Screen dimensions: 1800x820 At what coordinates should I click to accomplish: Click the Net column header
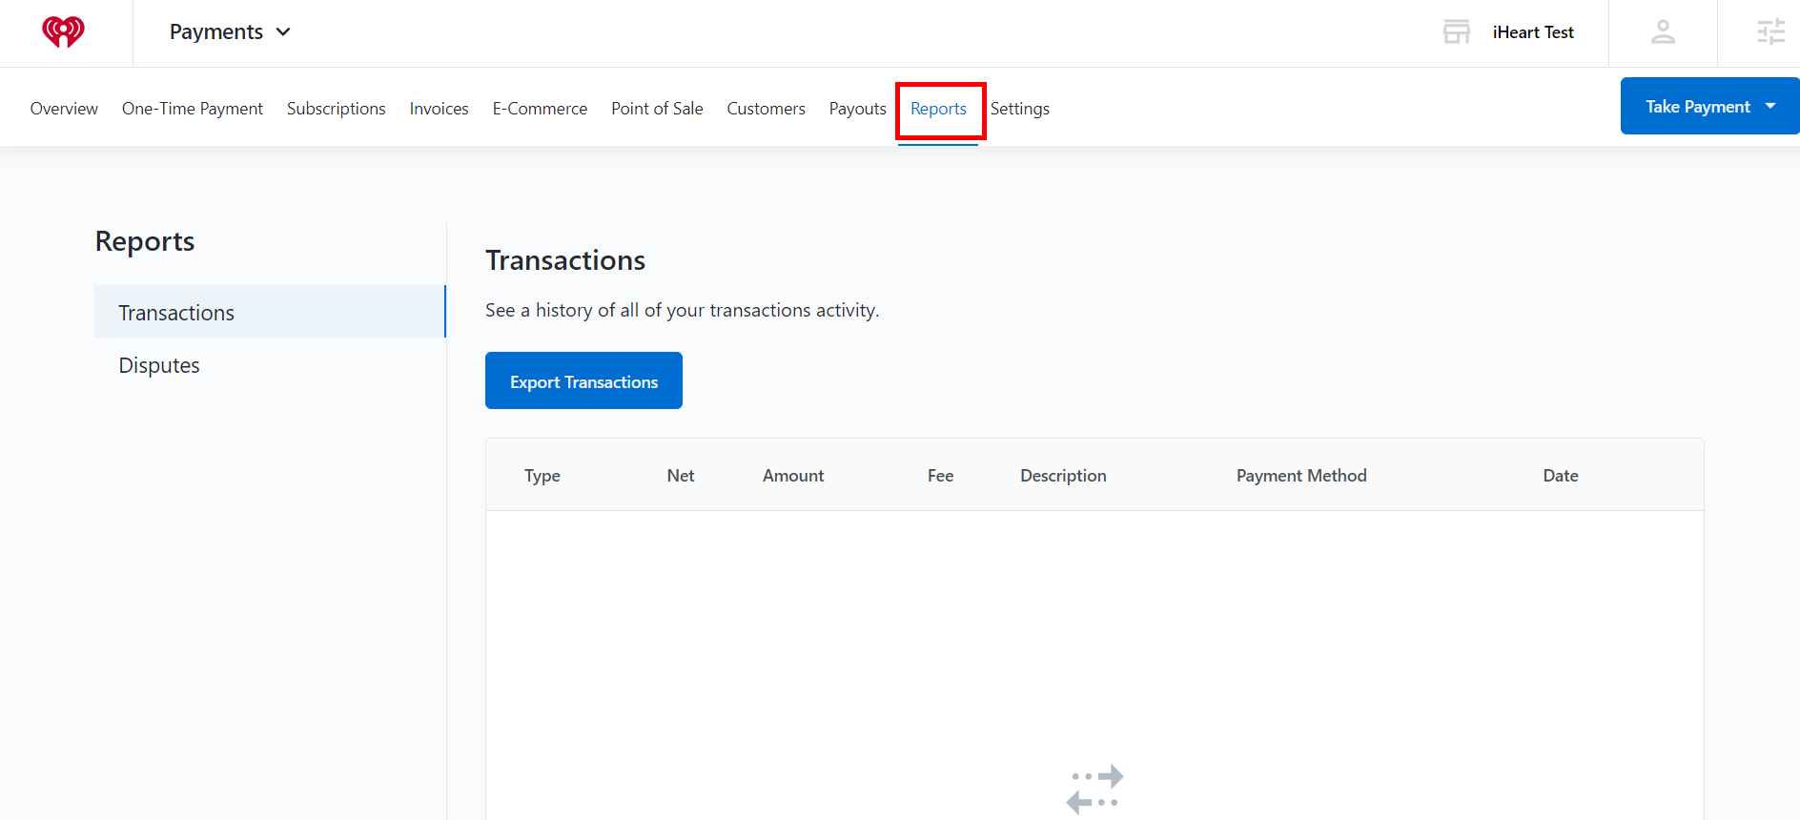(x=681, y=475)
